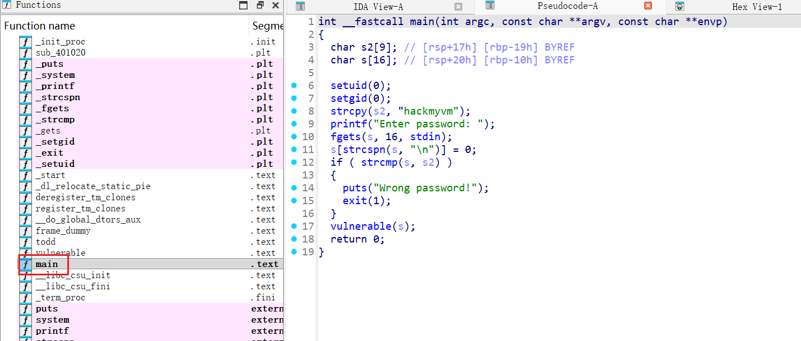Click the function icon beside _setuid
801x341 pixels.
(x=26, y=164)
